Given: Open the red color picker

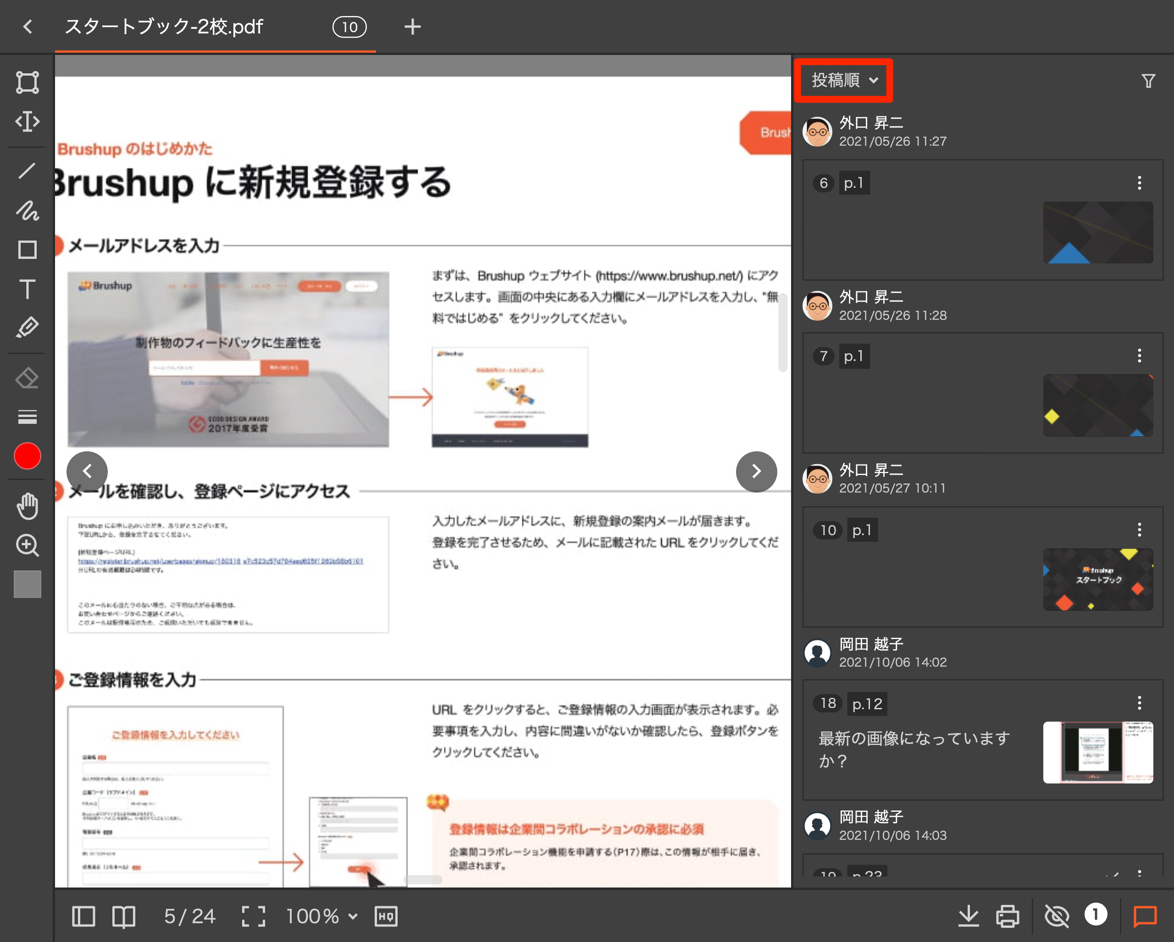Looking at the screenshot, I should tap(27, 456).
